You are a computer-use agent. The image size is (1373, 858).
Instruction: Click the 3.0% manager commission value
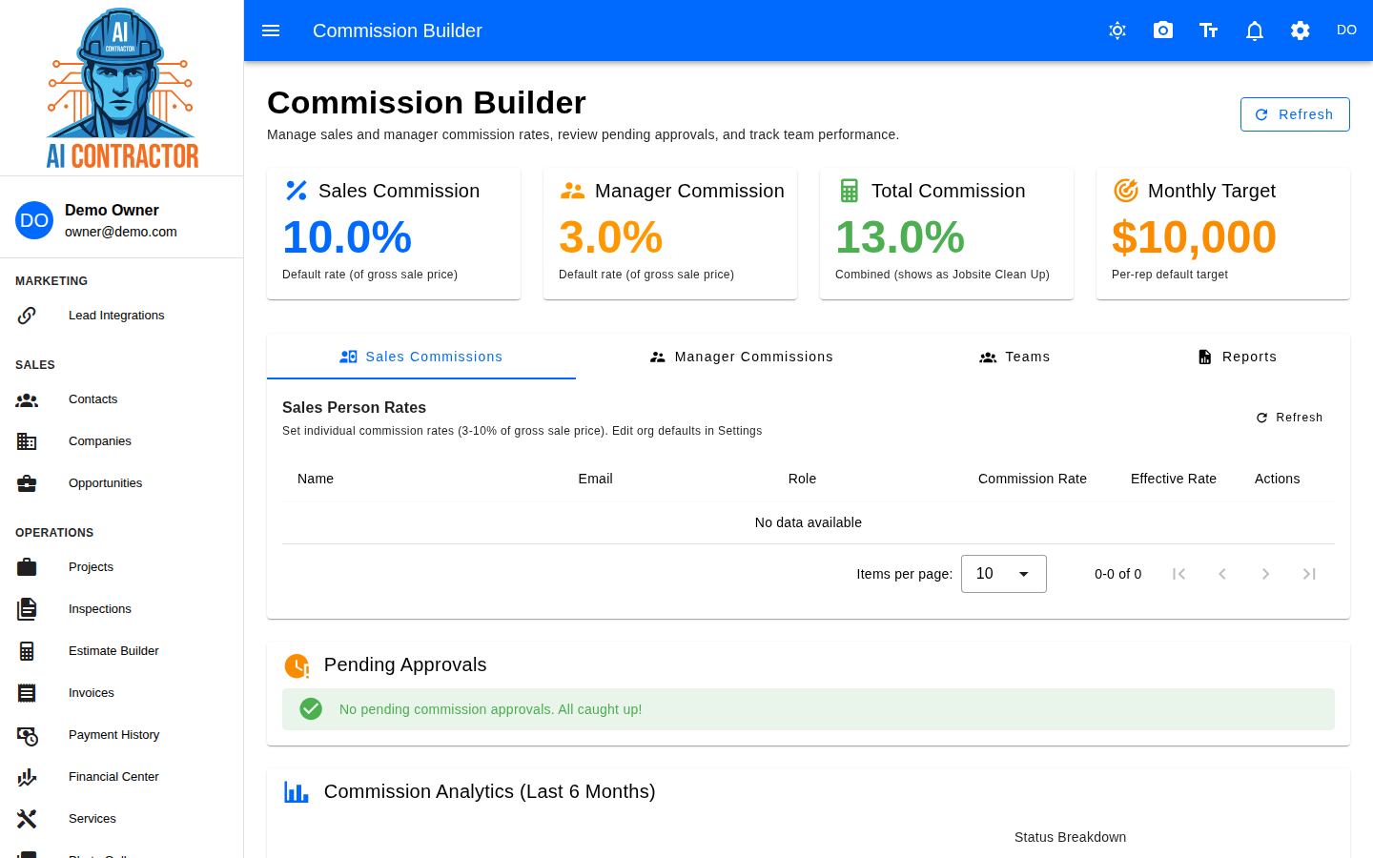click(610, 237)
